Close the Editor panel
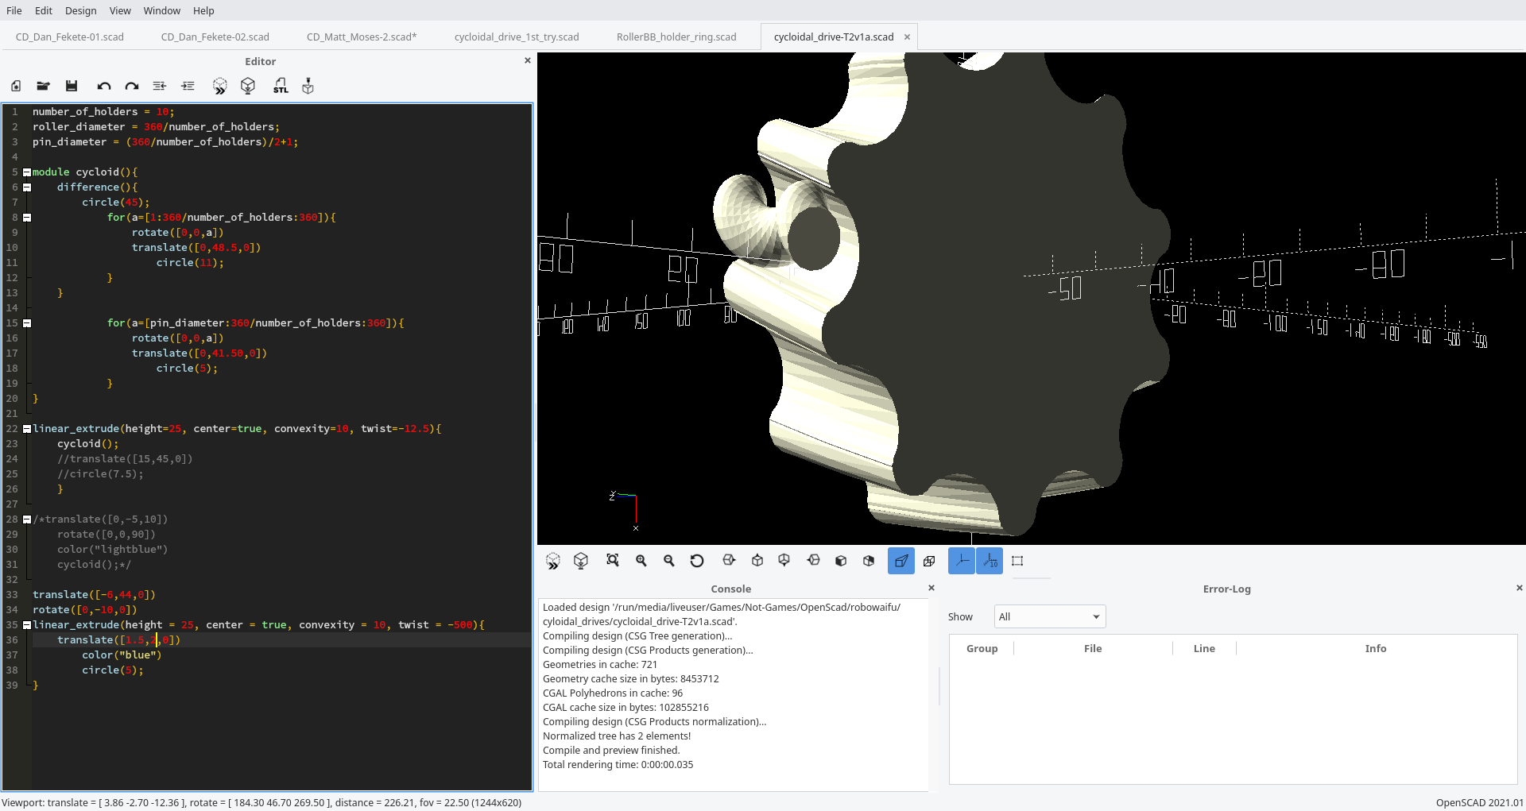Viewport: 1526px width, 811px height. coord(528,60)
